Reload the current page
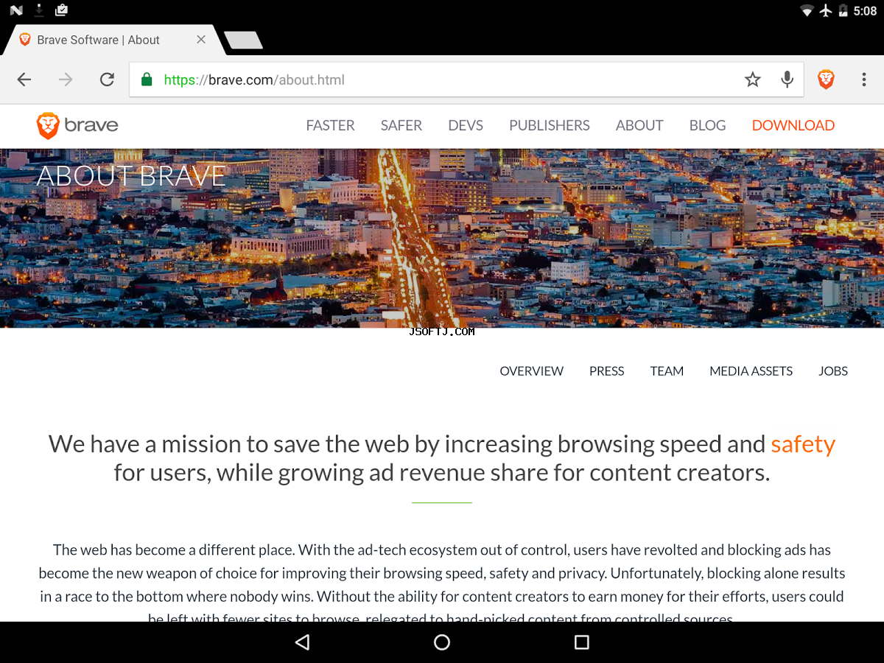 coord(108,80)
